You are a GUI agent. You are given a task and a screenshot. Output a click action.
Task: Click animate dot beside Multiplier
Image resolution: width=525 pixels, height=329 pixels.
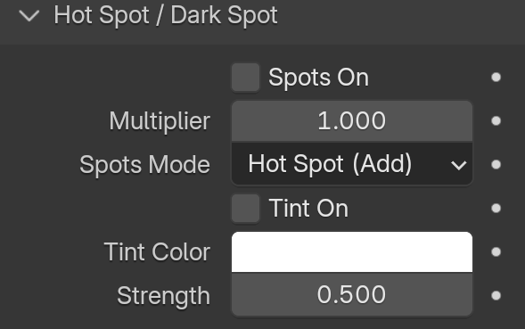pos(496,121)
